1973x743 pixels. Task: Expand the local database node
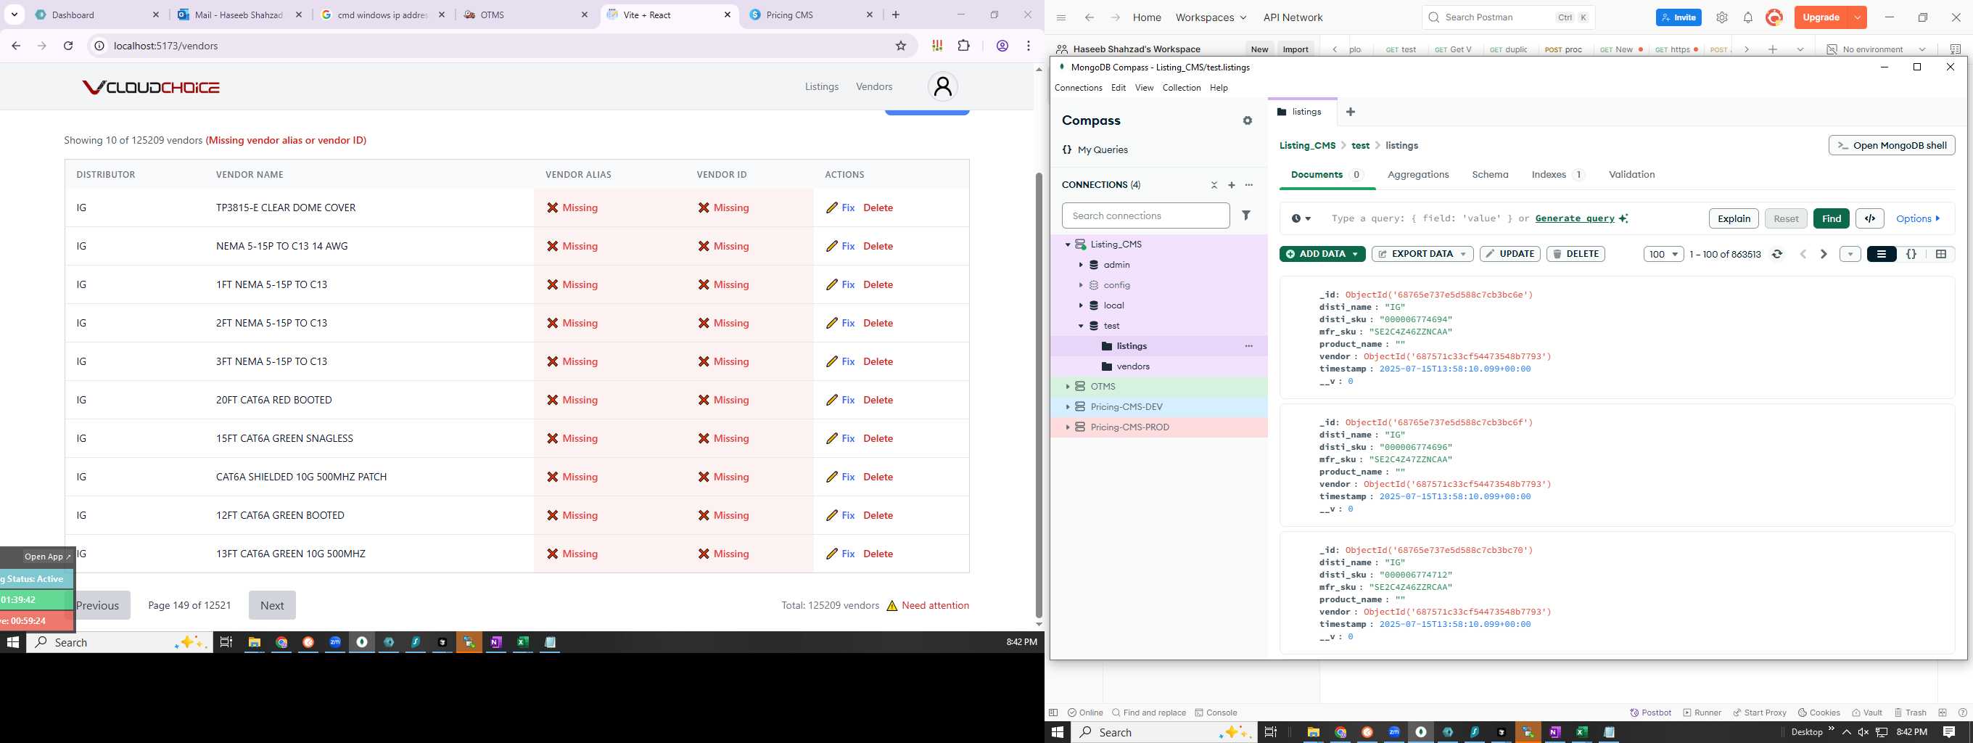(1081, 305)
